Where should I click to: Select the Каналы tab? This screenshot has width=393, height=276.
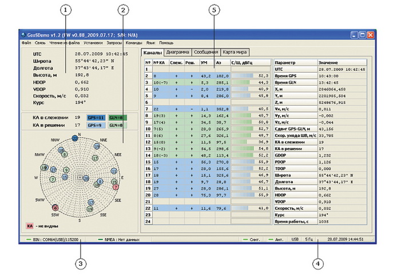(152, 53)
